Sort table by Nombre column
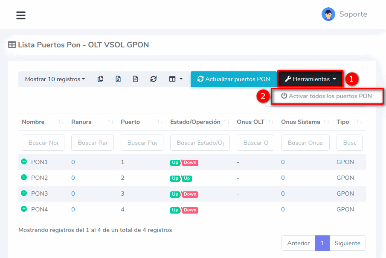 (x=33, y=122)
